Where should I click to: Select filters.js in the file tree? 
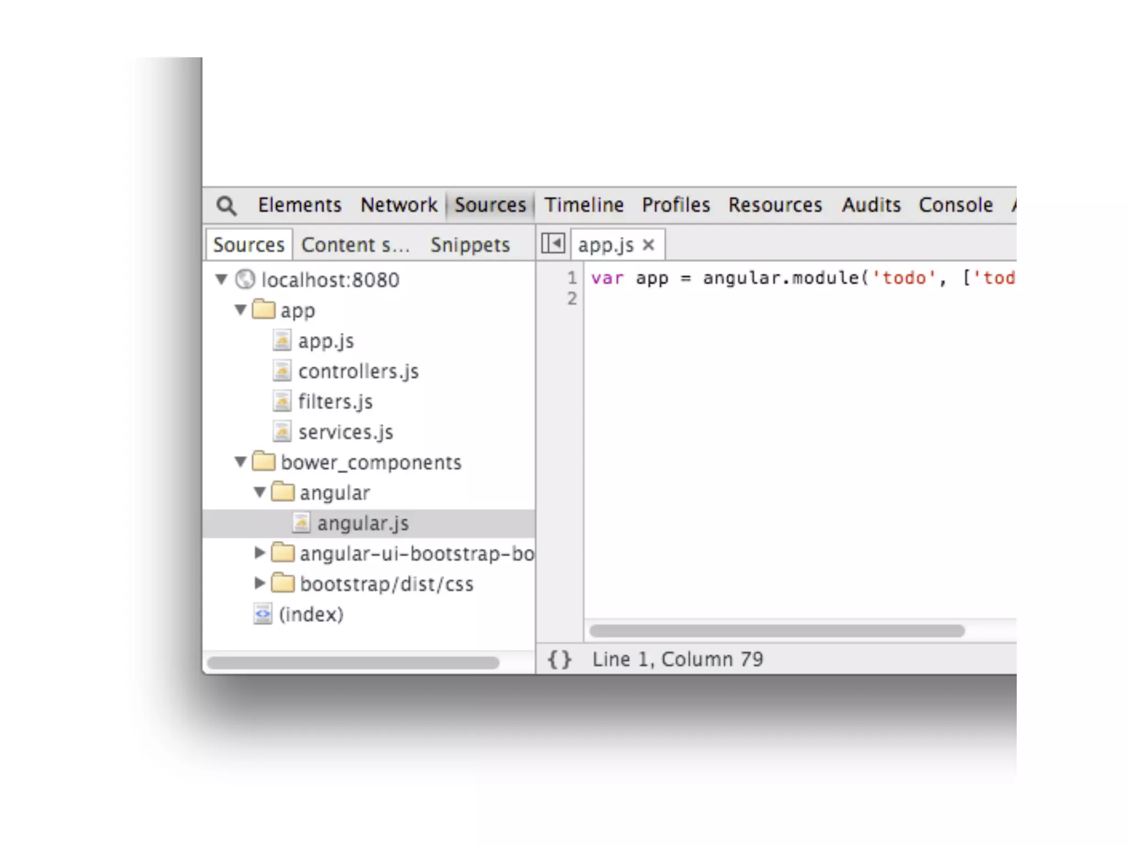(x=335, y=402)
